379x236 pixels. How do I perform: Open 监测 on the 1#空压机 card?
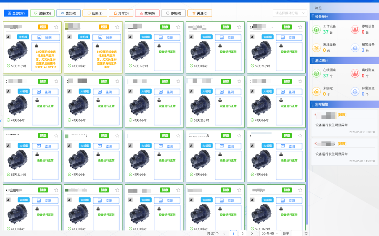[45, 38]
